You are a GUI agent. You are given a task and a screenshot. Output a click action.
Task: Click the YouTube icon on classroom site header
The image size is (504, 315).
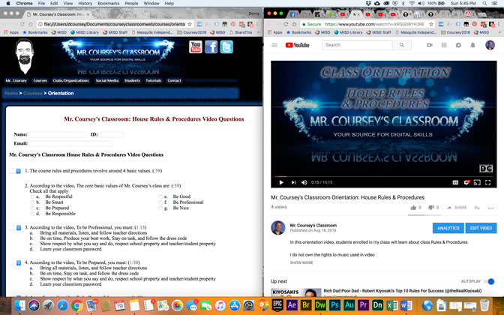[x=196, y=47]
